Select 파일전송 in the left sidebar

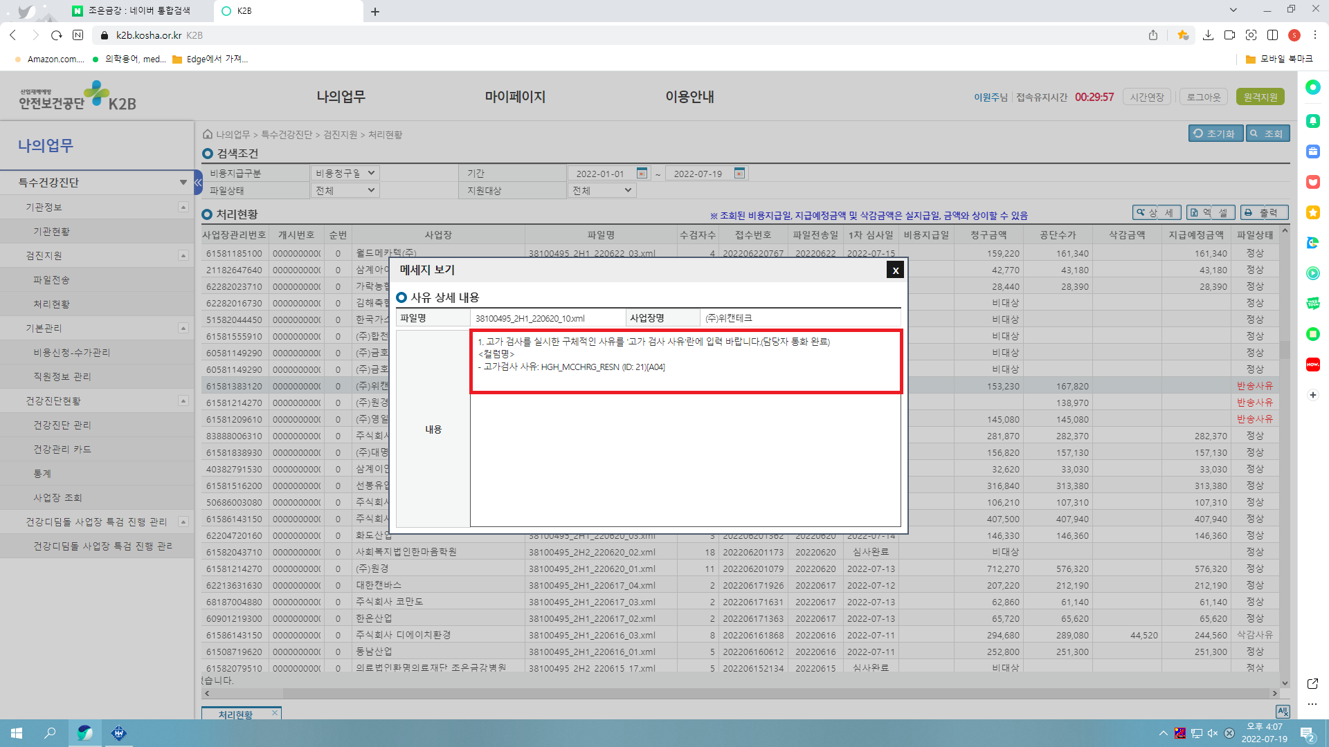click(51, 280)
